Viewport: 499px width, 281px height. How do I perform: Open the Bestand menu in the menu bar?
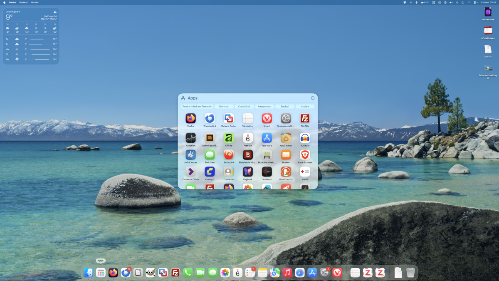[x=23, y=2]
